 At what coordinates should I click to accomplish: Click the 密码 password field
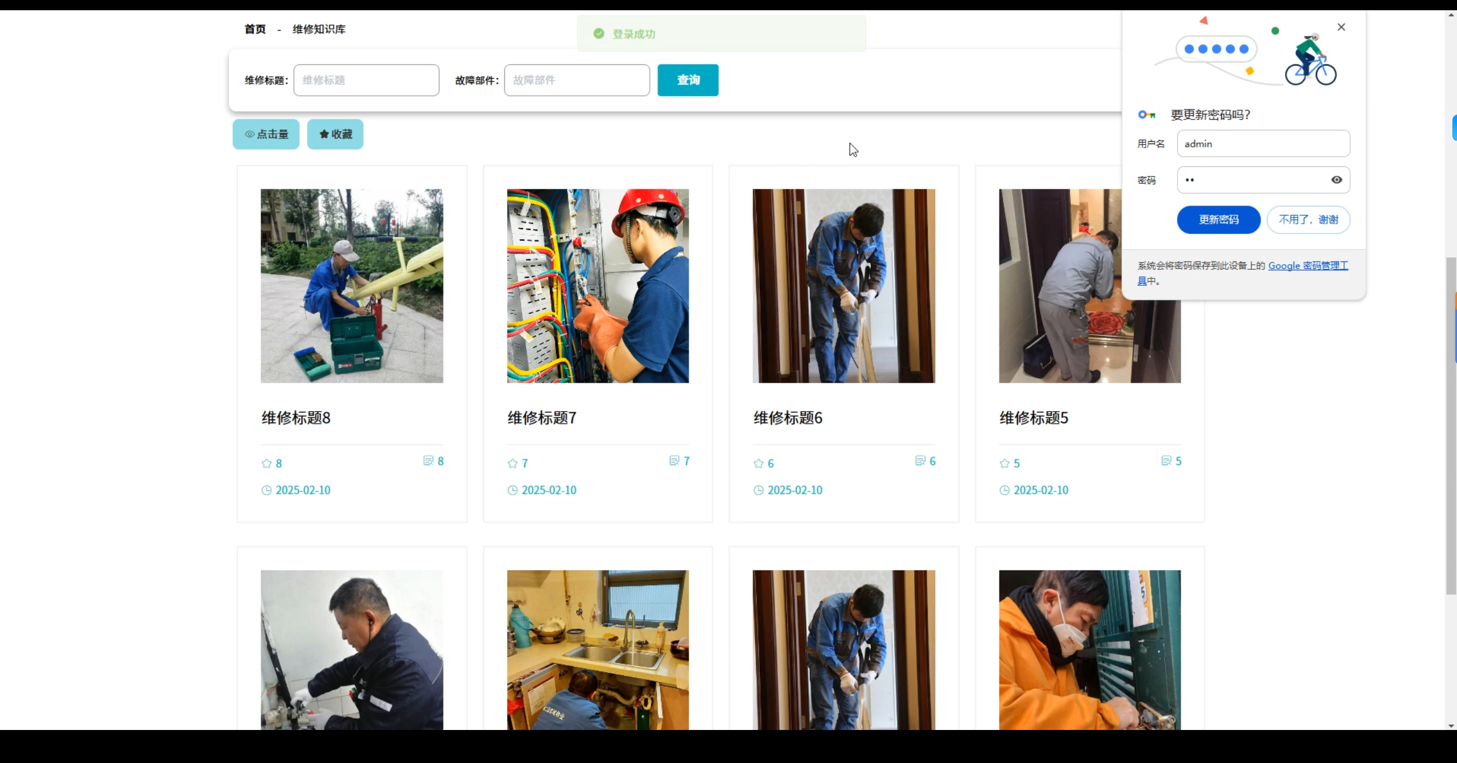pyautogui.click(x=1263, y=180)
